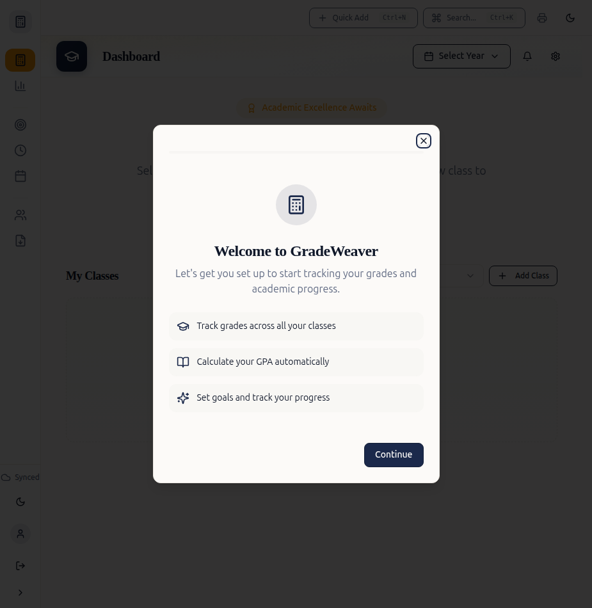The image size is (592, 608).
Task: Open the Select Year dropdown
Action: pyautogui.click(x=461, y=56)
